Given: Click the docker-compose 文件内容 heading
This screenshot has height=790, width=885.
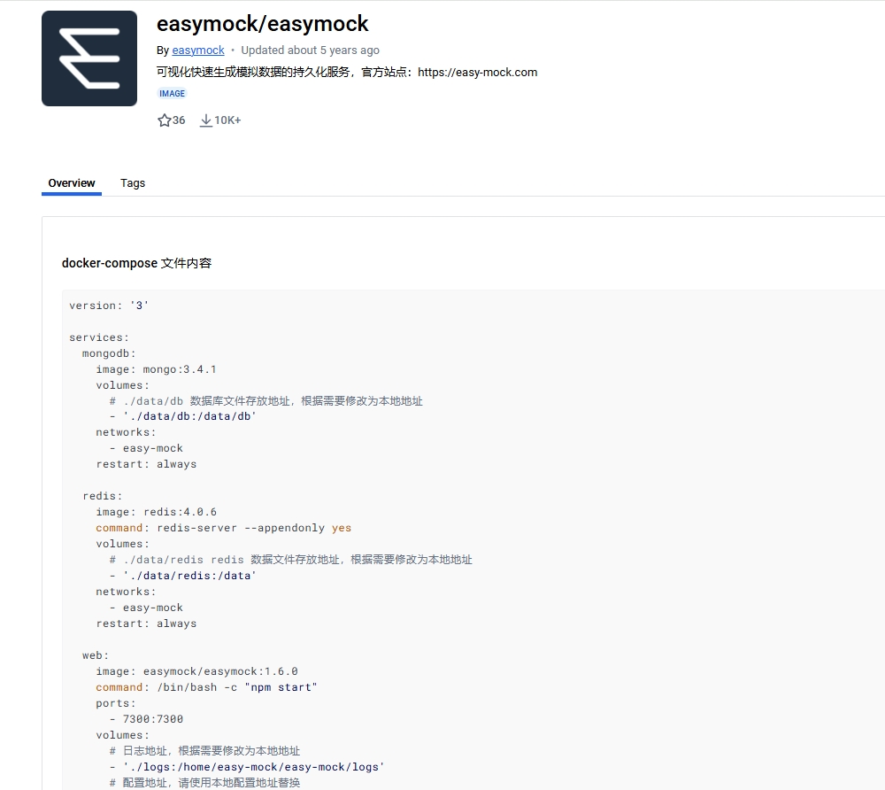Looking at the screenshot, I should pyautogui.click(x=136, y=263).
